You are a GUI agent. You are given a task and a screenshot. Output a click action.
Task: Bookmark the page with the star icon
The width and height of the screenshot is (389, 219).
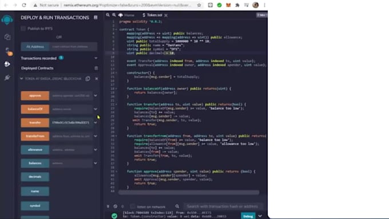coord(199,5)
